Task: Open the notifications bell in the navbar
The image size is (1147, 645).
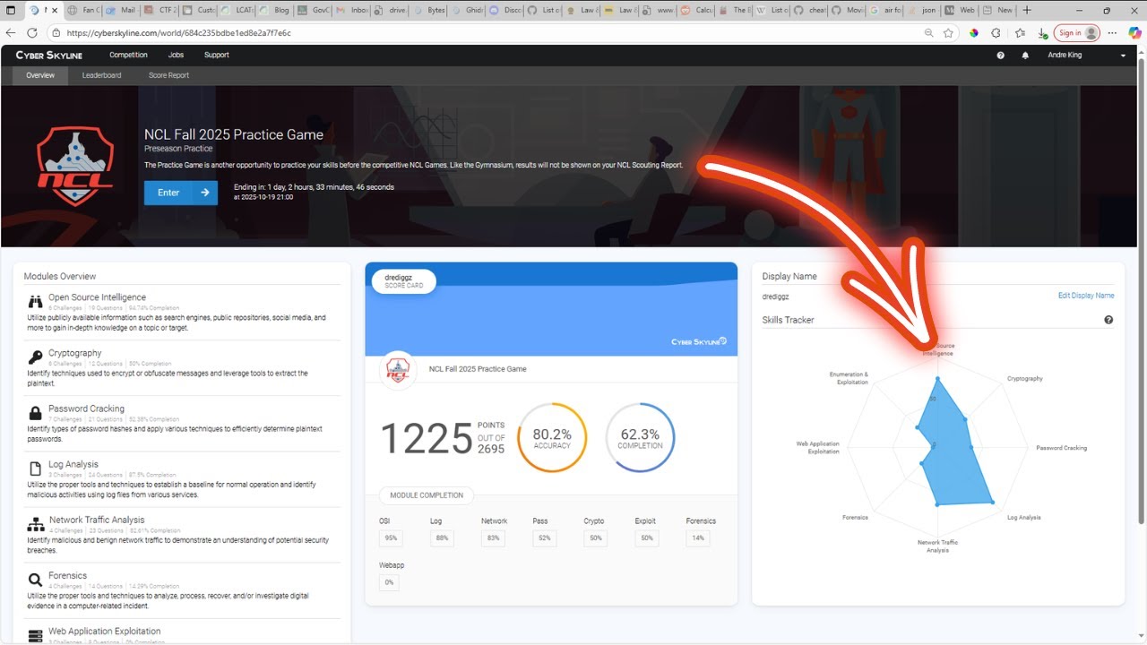Action: (1025, 56)
